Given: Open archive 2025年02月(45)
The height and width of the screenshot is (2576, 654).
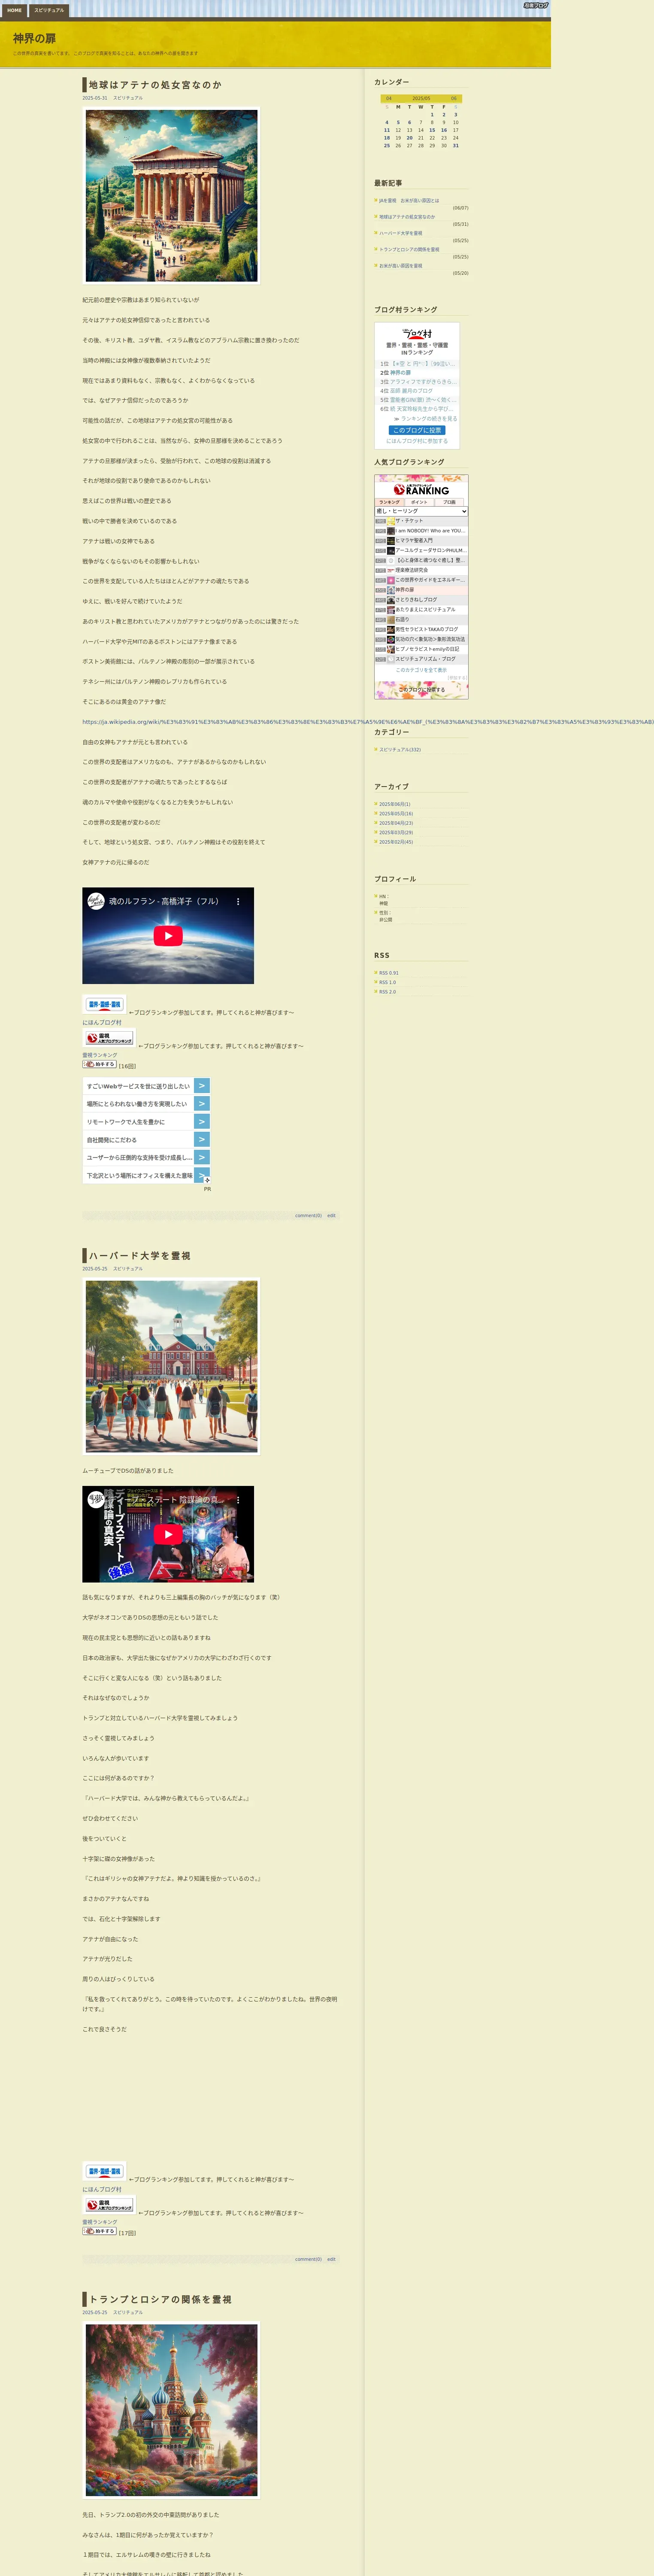Looking at the screenshot, I should 396,842.
